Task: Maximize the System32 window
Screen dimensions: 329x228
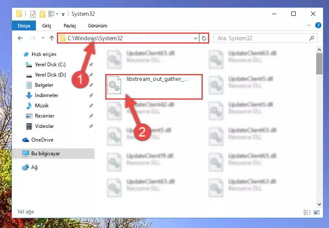Action: (293, 14)
